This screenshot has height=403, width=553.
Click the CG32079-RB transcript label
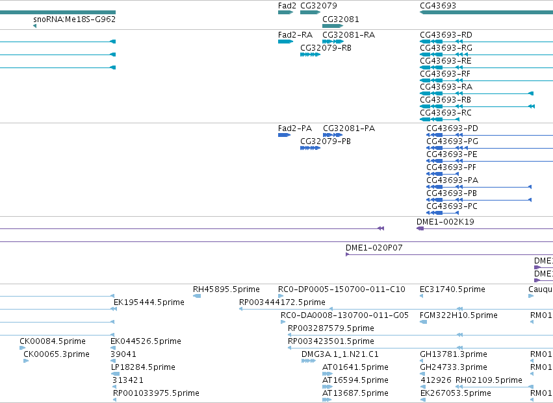pyautogui.click(x=326, y=48)
